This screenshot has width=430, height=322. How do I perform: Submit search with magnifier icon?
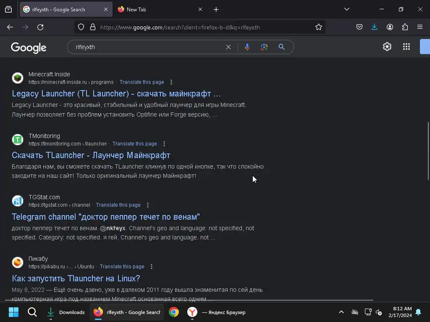(x=281, y=47)
